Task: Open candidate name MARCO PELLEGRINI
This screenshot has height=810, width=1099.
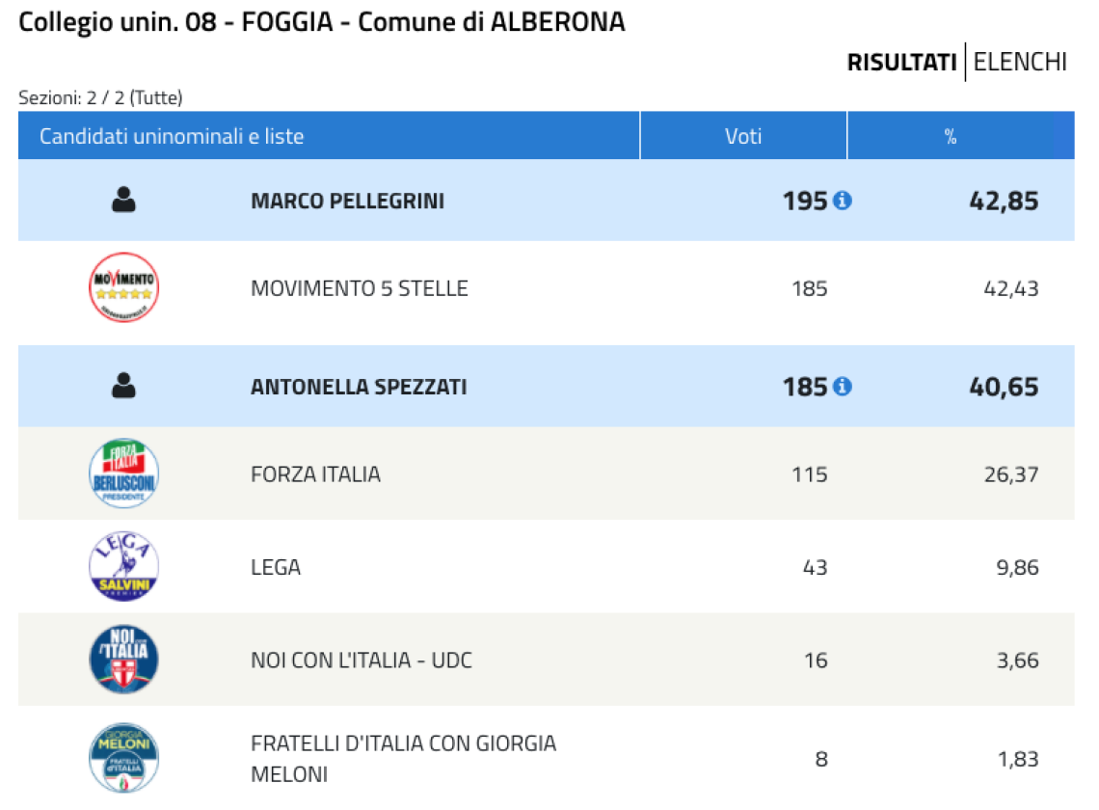Action: (x=348, y=202)
